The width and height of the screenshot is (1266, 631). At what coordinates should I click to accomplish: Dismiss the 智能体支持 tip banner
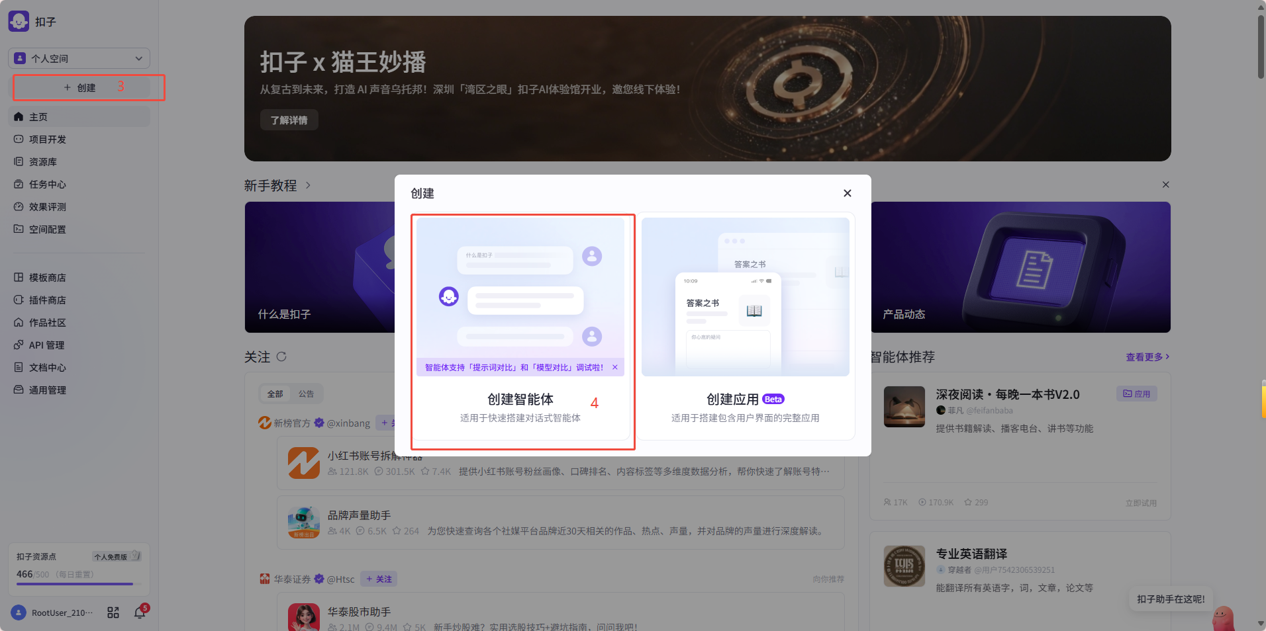[x=615, y=367]
